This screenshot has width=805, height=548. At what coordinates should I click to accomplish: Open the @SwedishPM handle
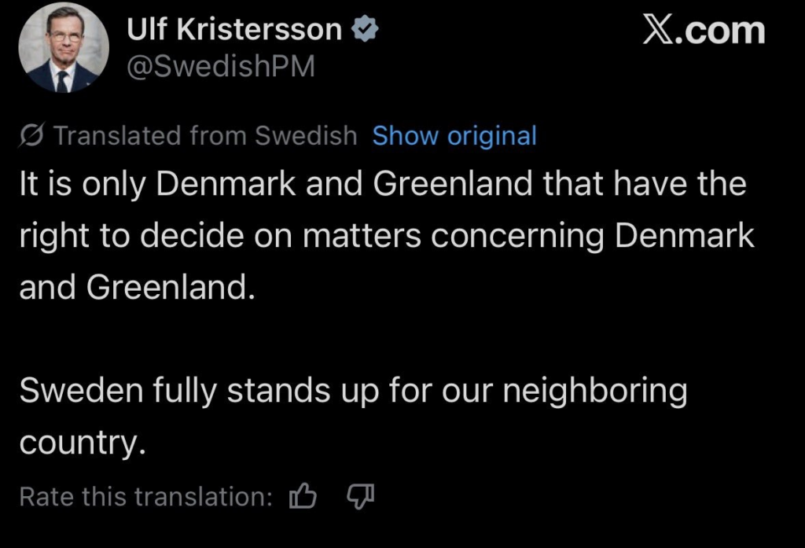coord(220,68)
